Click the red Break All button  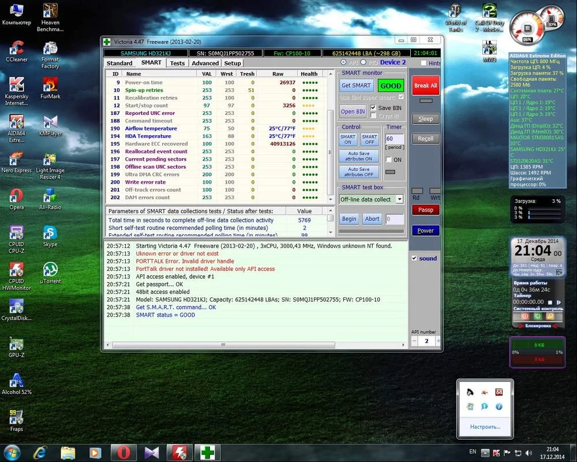point(425,85)
